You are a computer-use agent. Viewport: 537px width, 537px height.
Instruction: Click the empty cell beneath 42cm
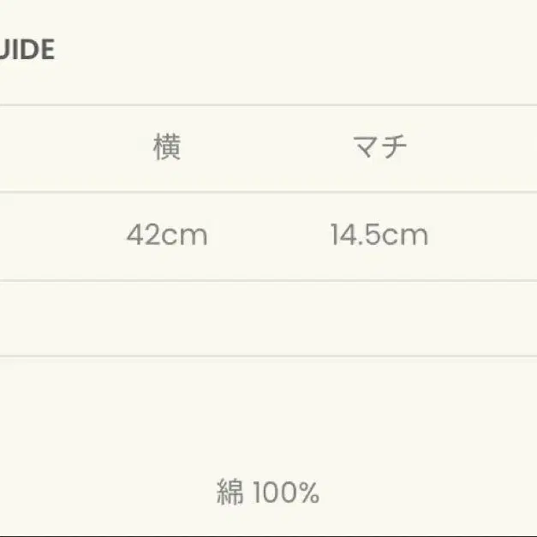[167, 318]
